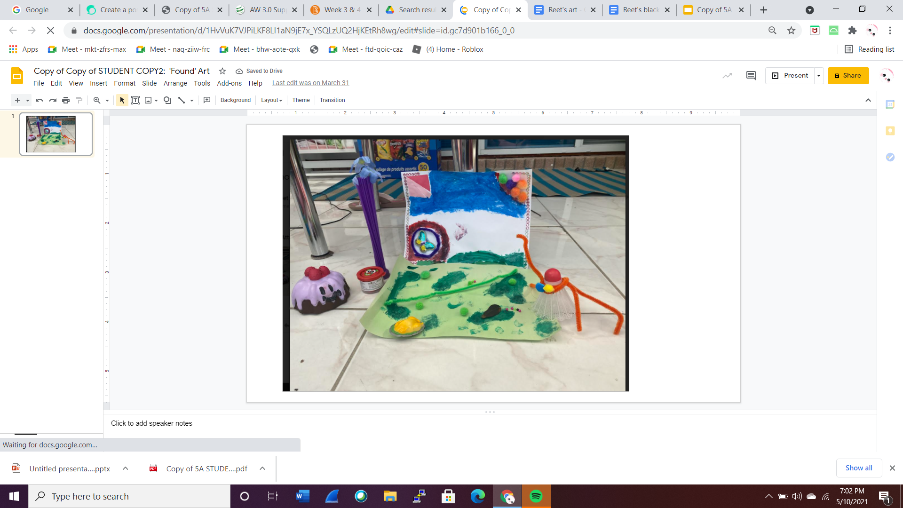Select the text box tool

[135, 100]
